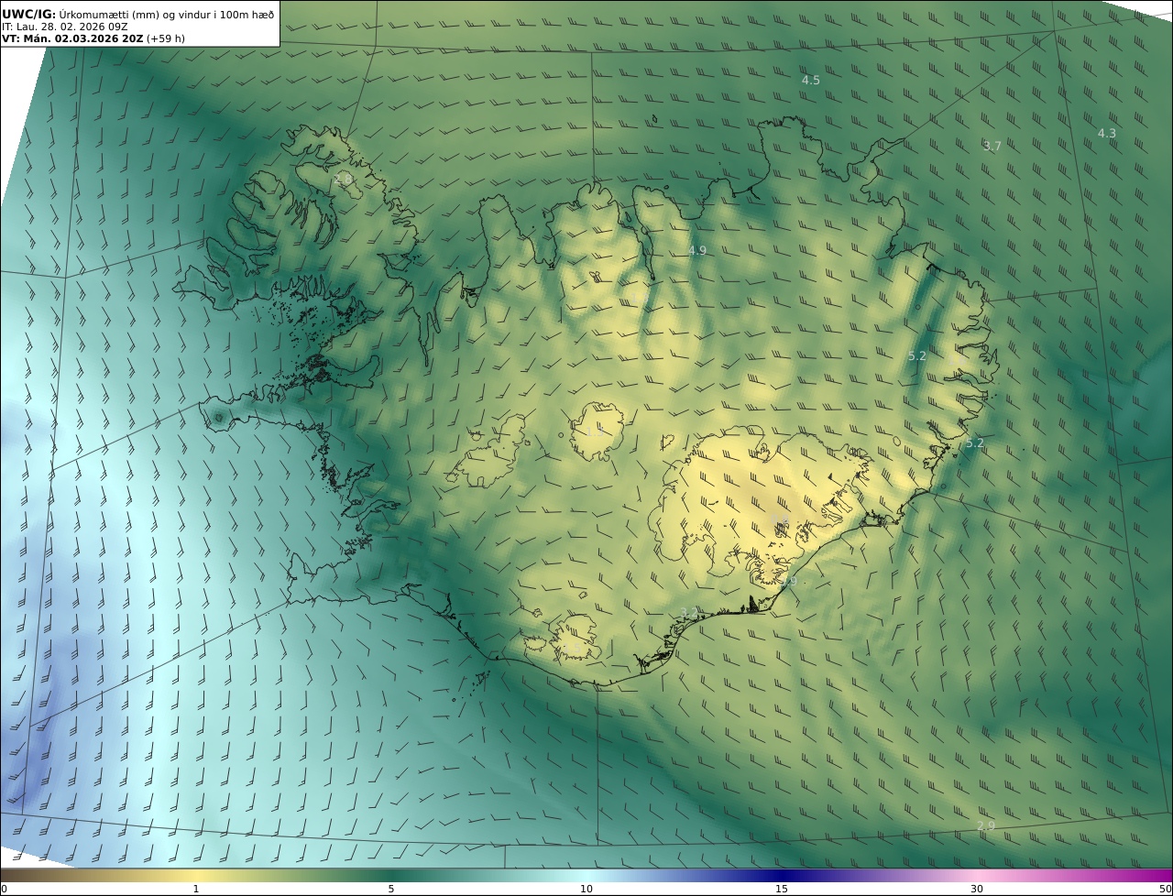Click the '(+59 h)' forecast offset text
The height and width of the screenshot is (896, 1173).
click(166, 38)
